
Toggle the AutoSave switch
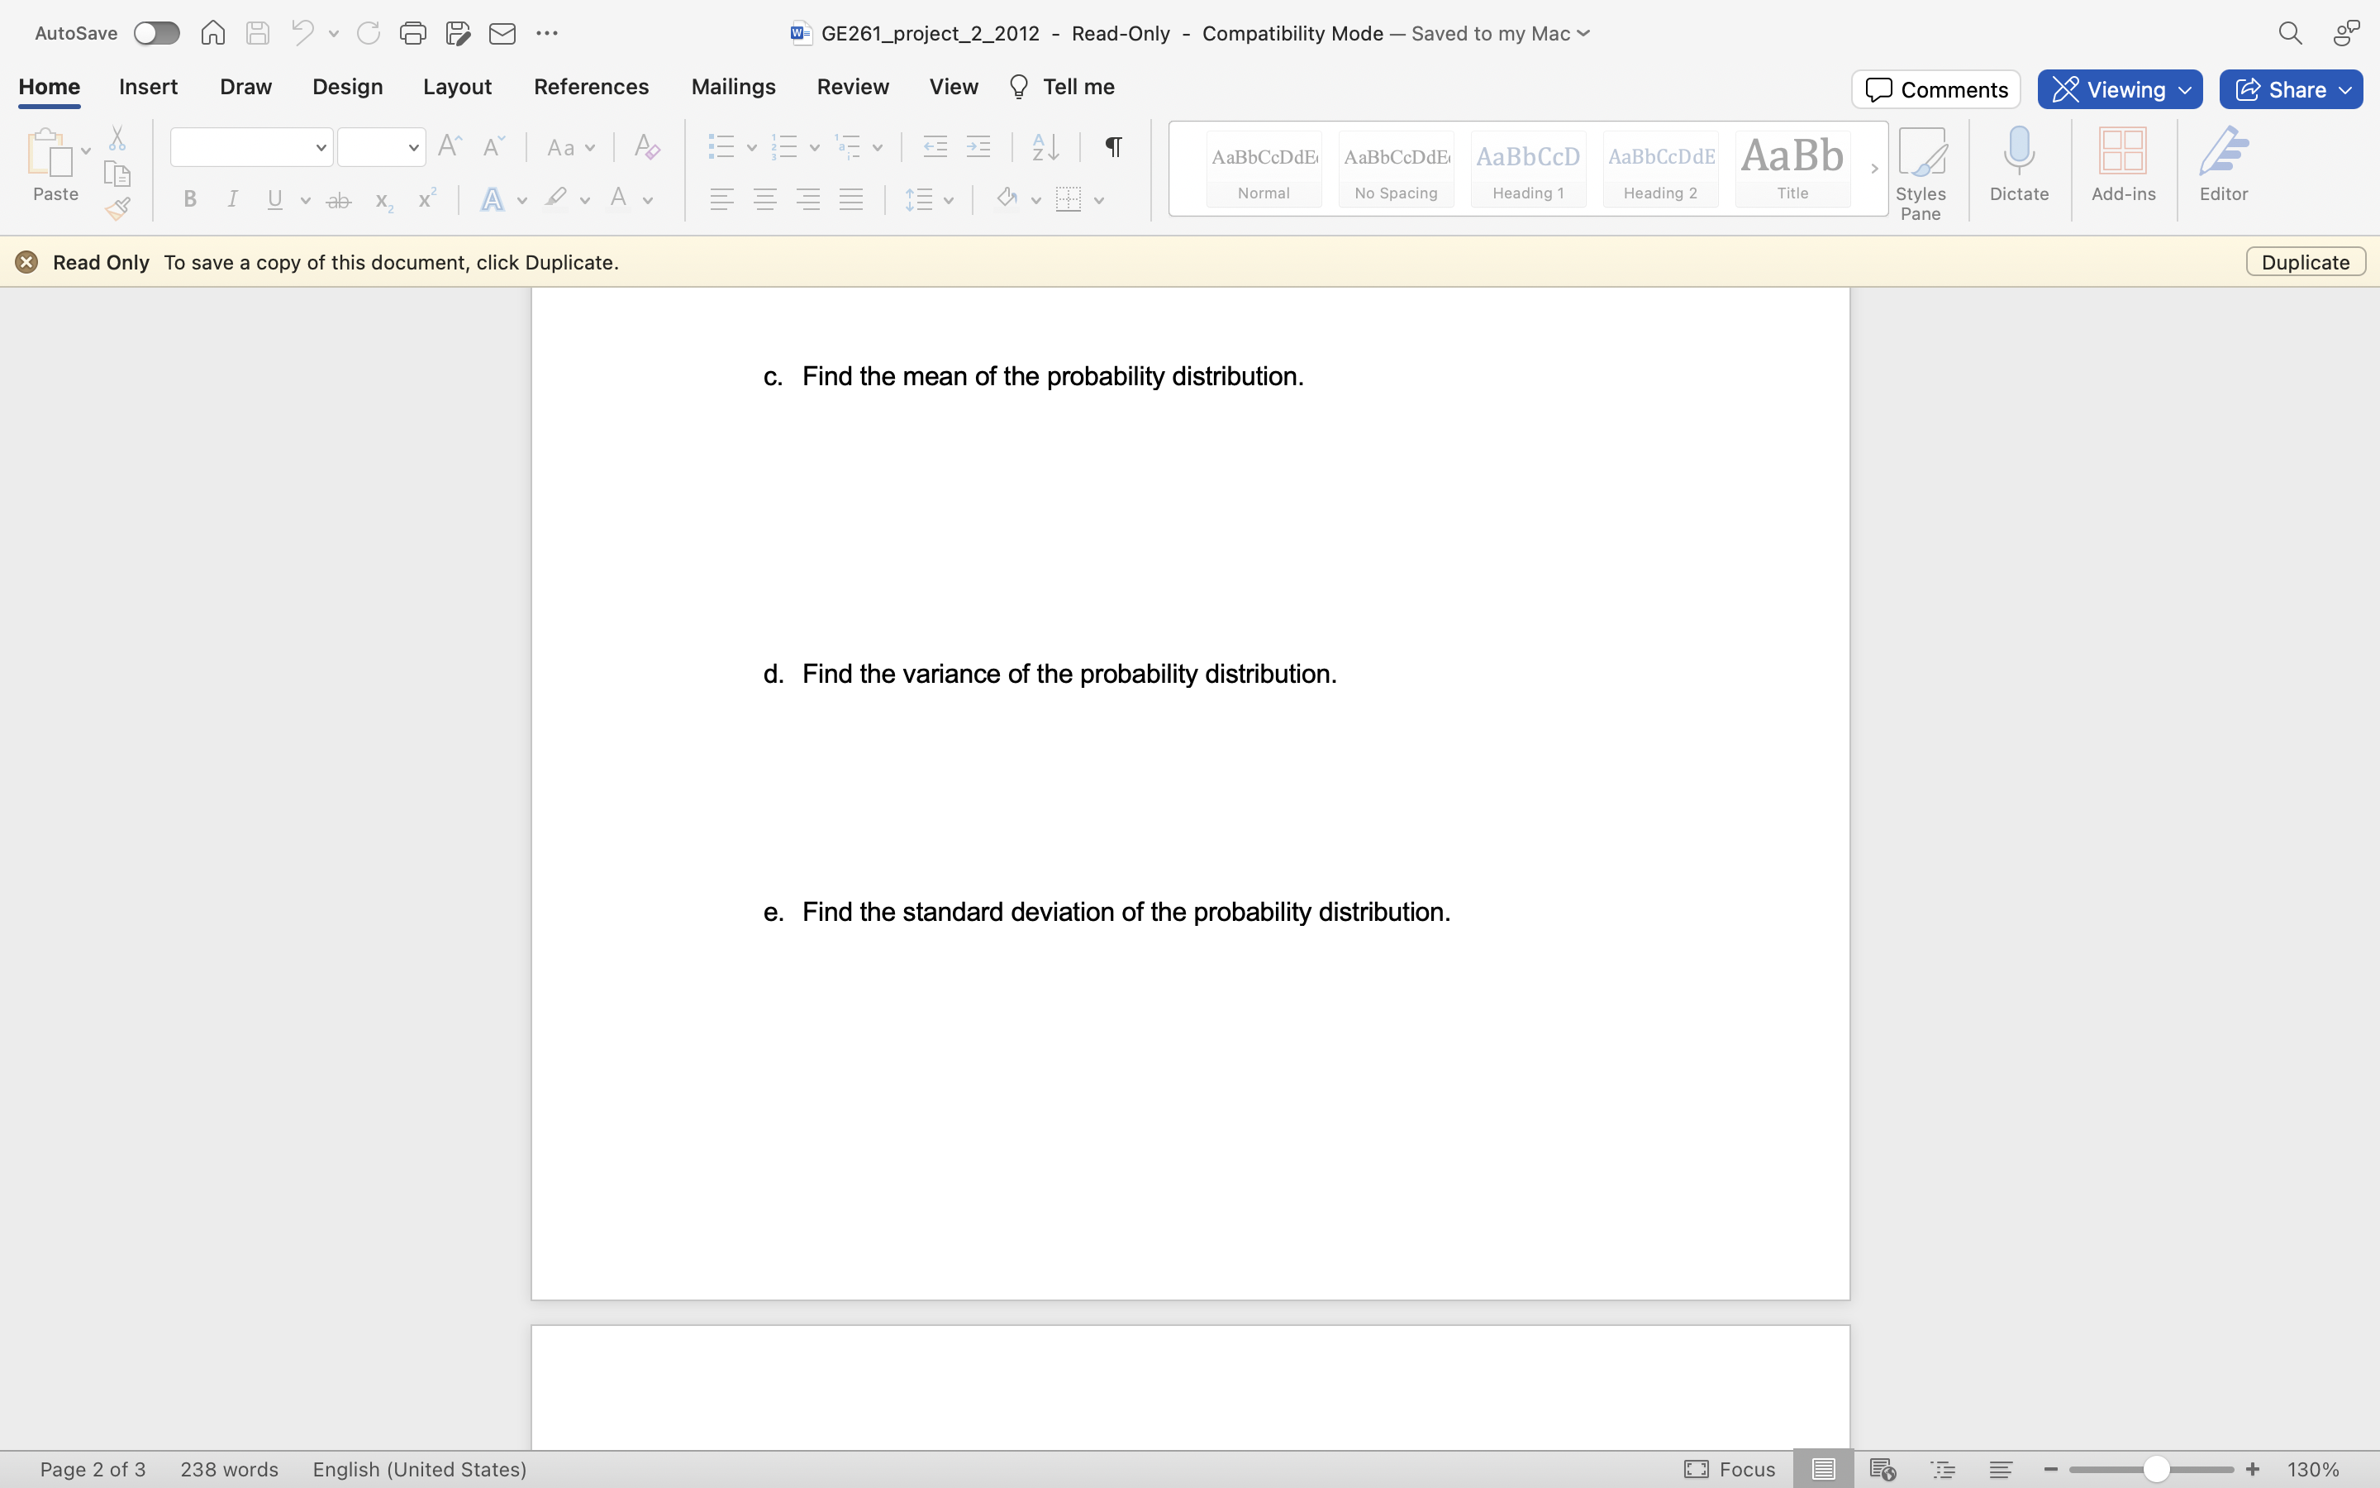[x=156, y=33]
